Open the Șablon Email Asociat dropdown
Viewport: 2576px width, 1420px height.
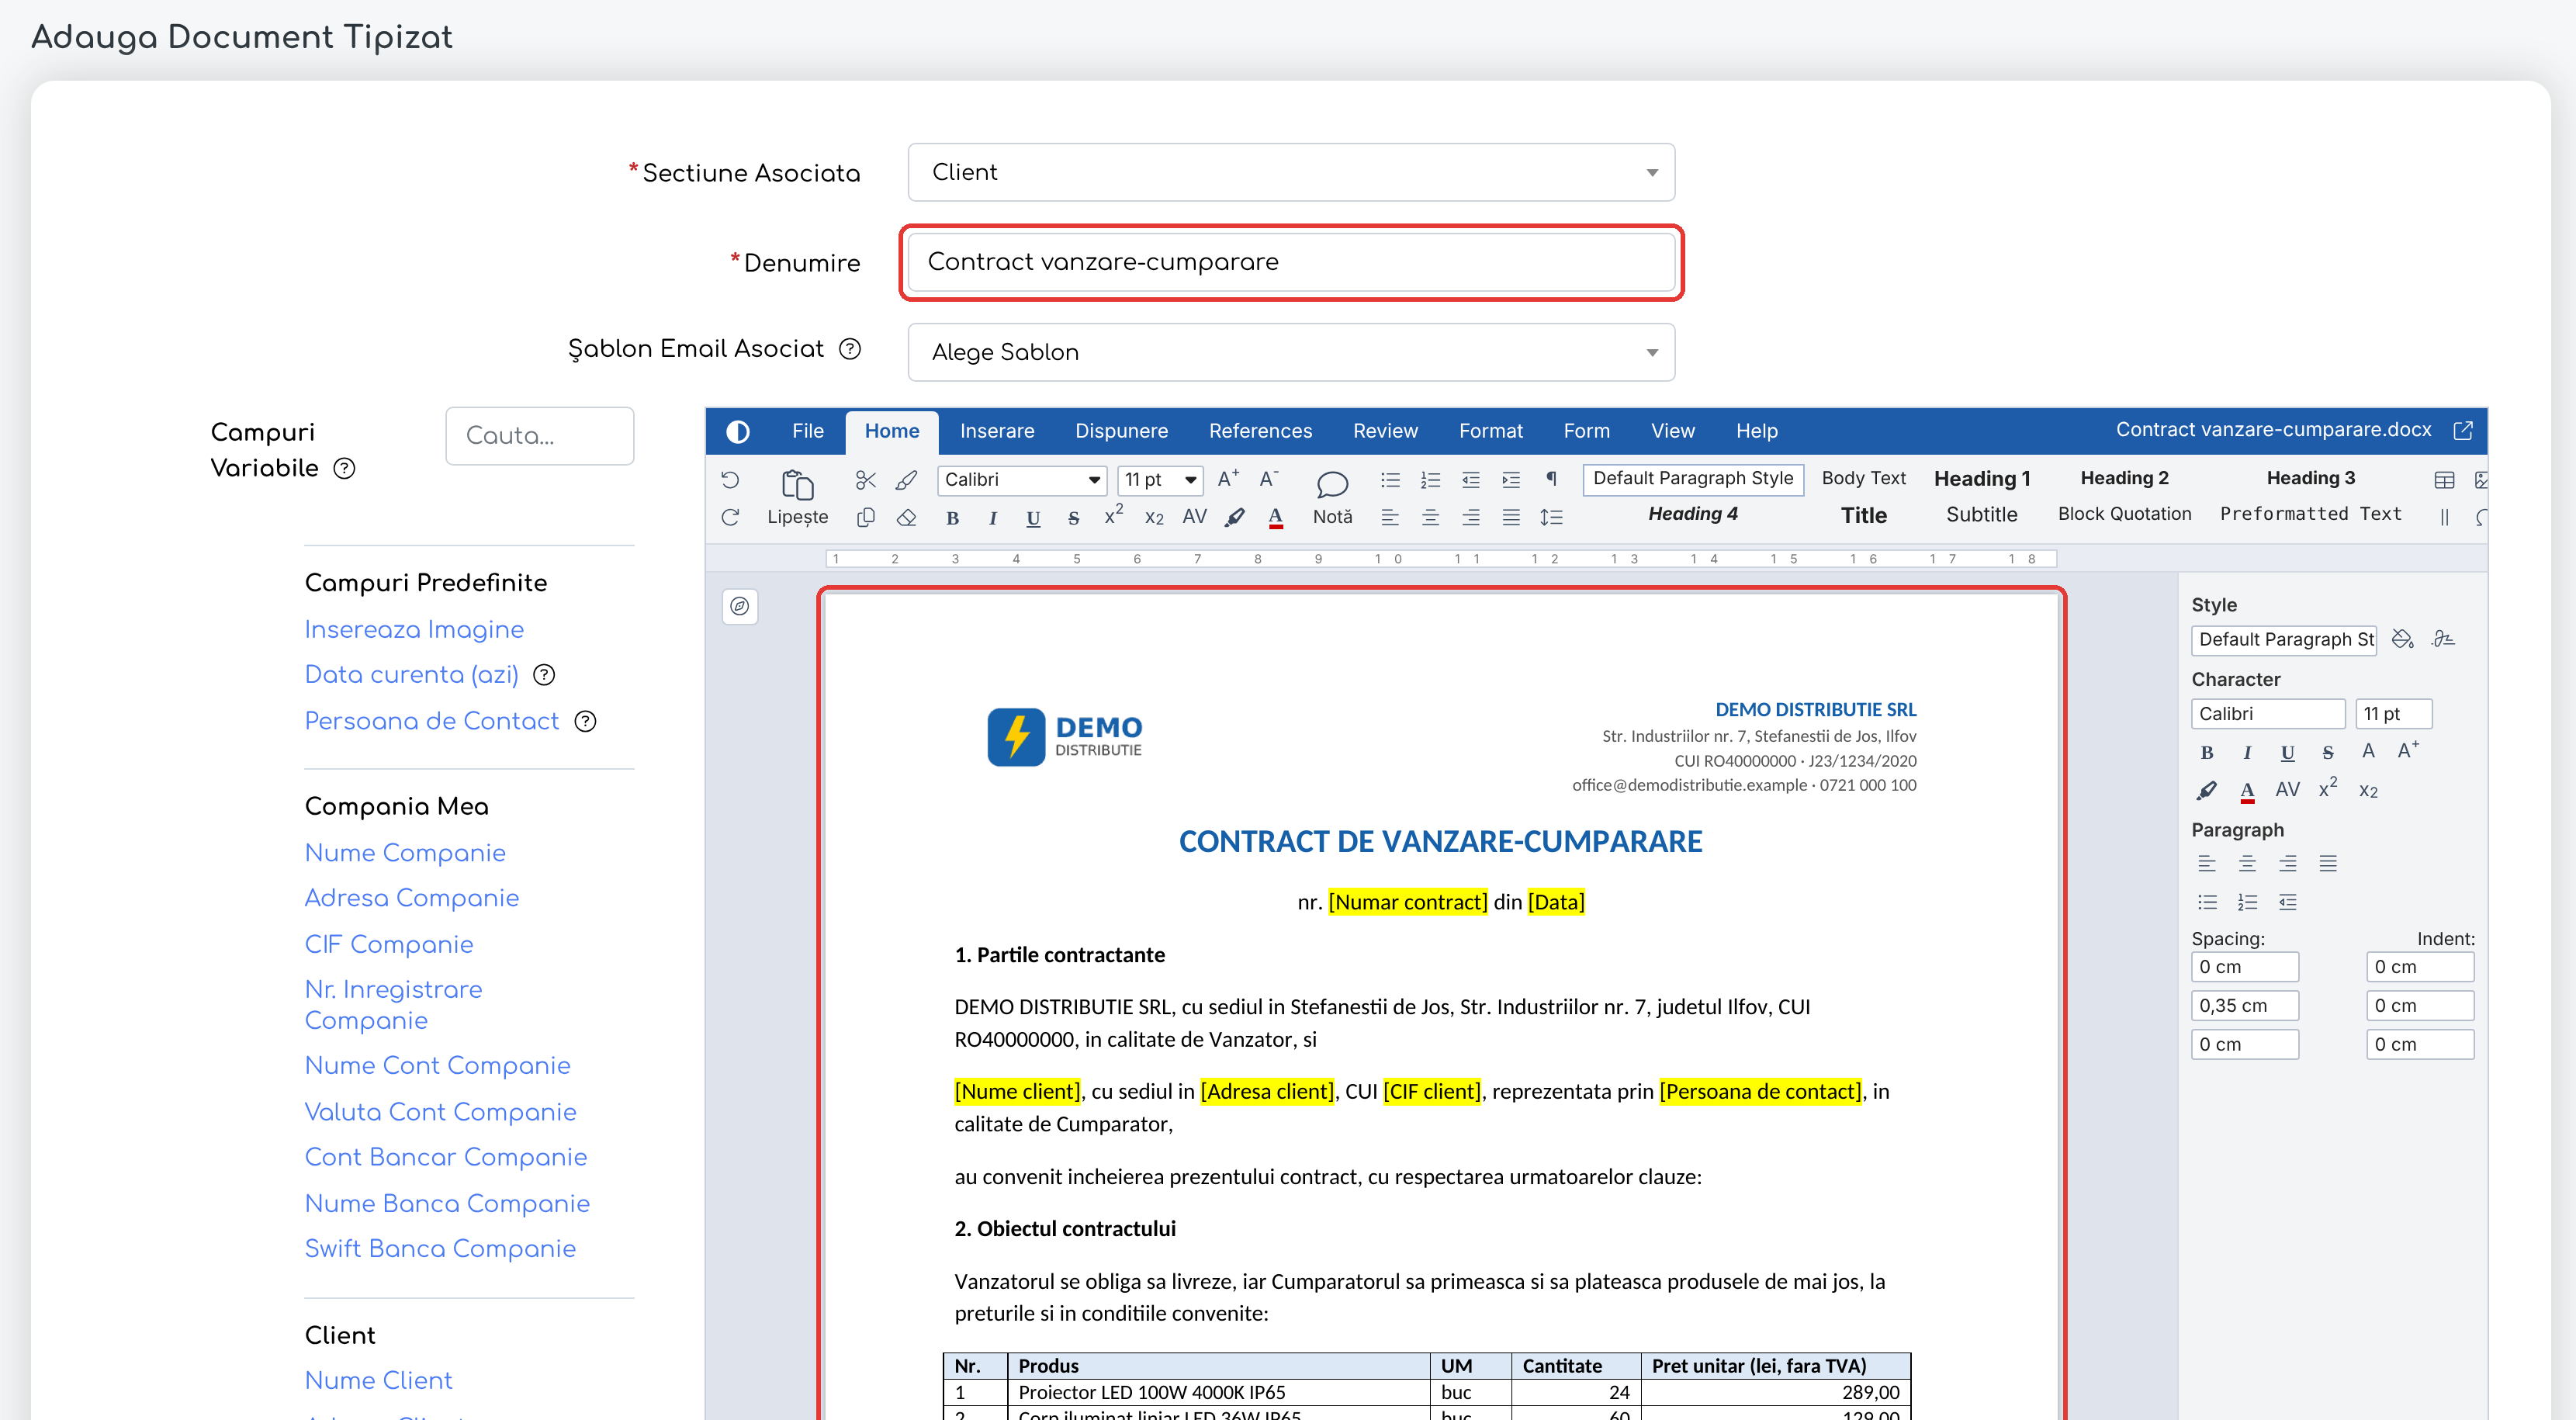(1291, 352)
